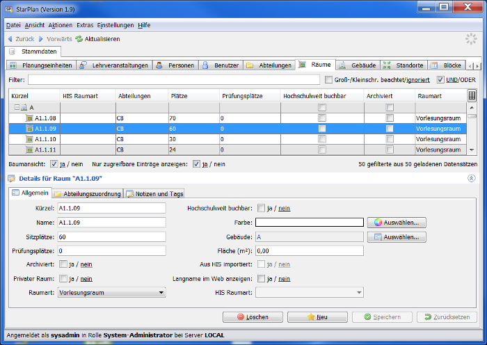The height and width of the screenshot is (345, 487).
Task: Toggle the UND/ODER checkbox
Action: [440, 80]
